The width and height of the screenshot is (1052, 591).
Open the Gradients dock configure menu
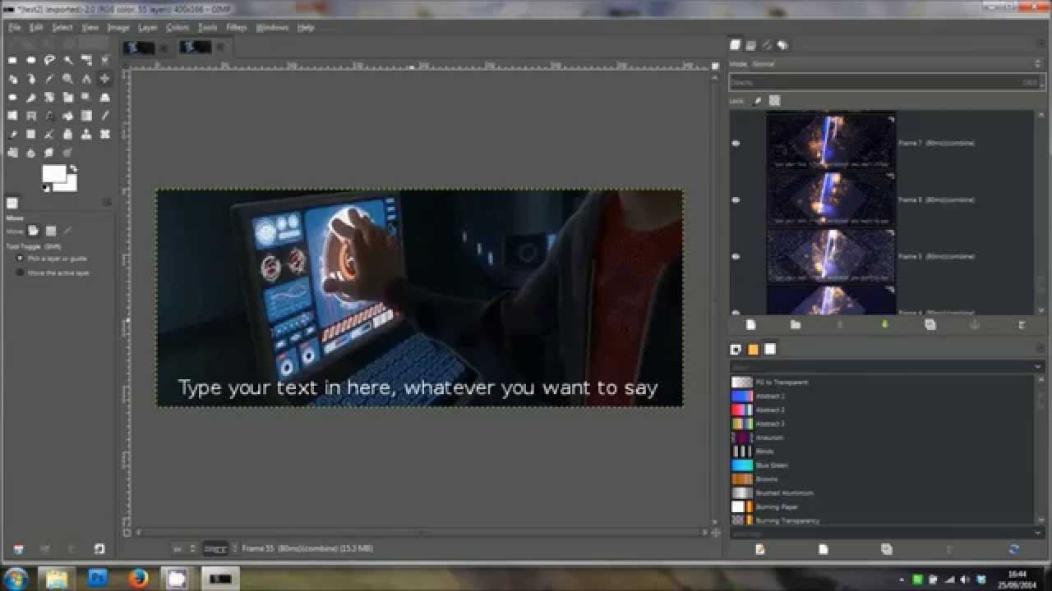(x=1040, y=350)
